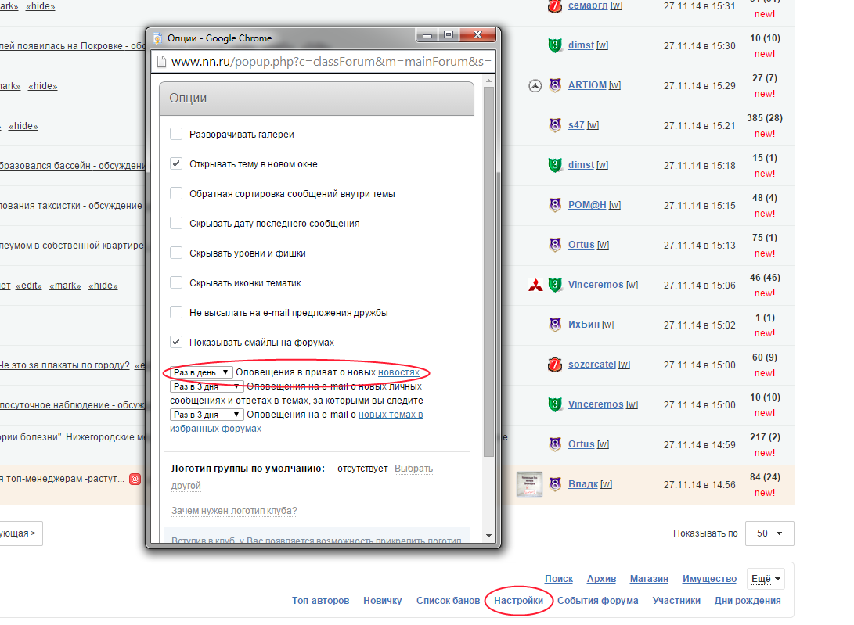This screenshot has width=854, height=625.
Task: Click the purple badge next to ARTIOM
Action: (554, 85)
